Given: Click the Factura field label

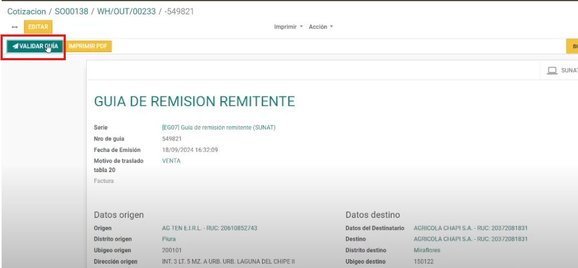Looking at the screenshot, I should point(104,181).
